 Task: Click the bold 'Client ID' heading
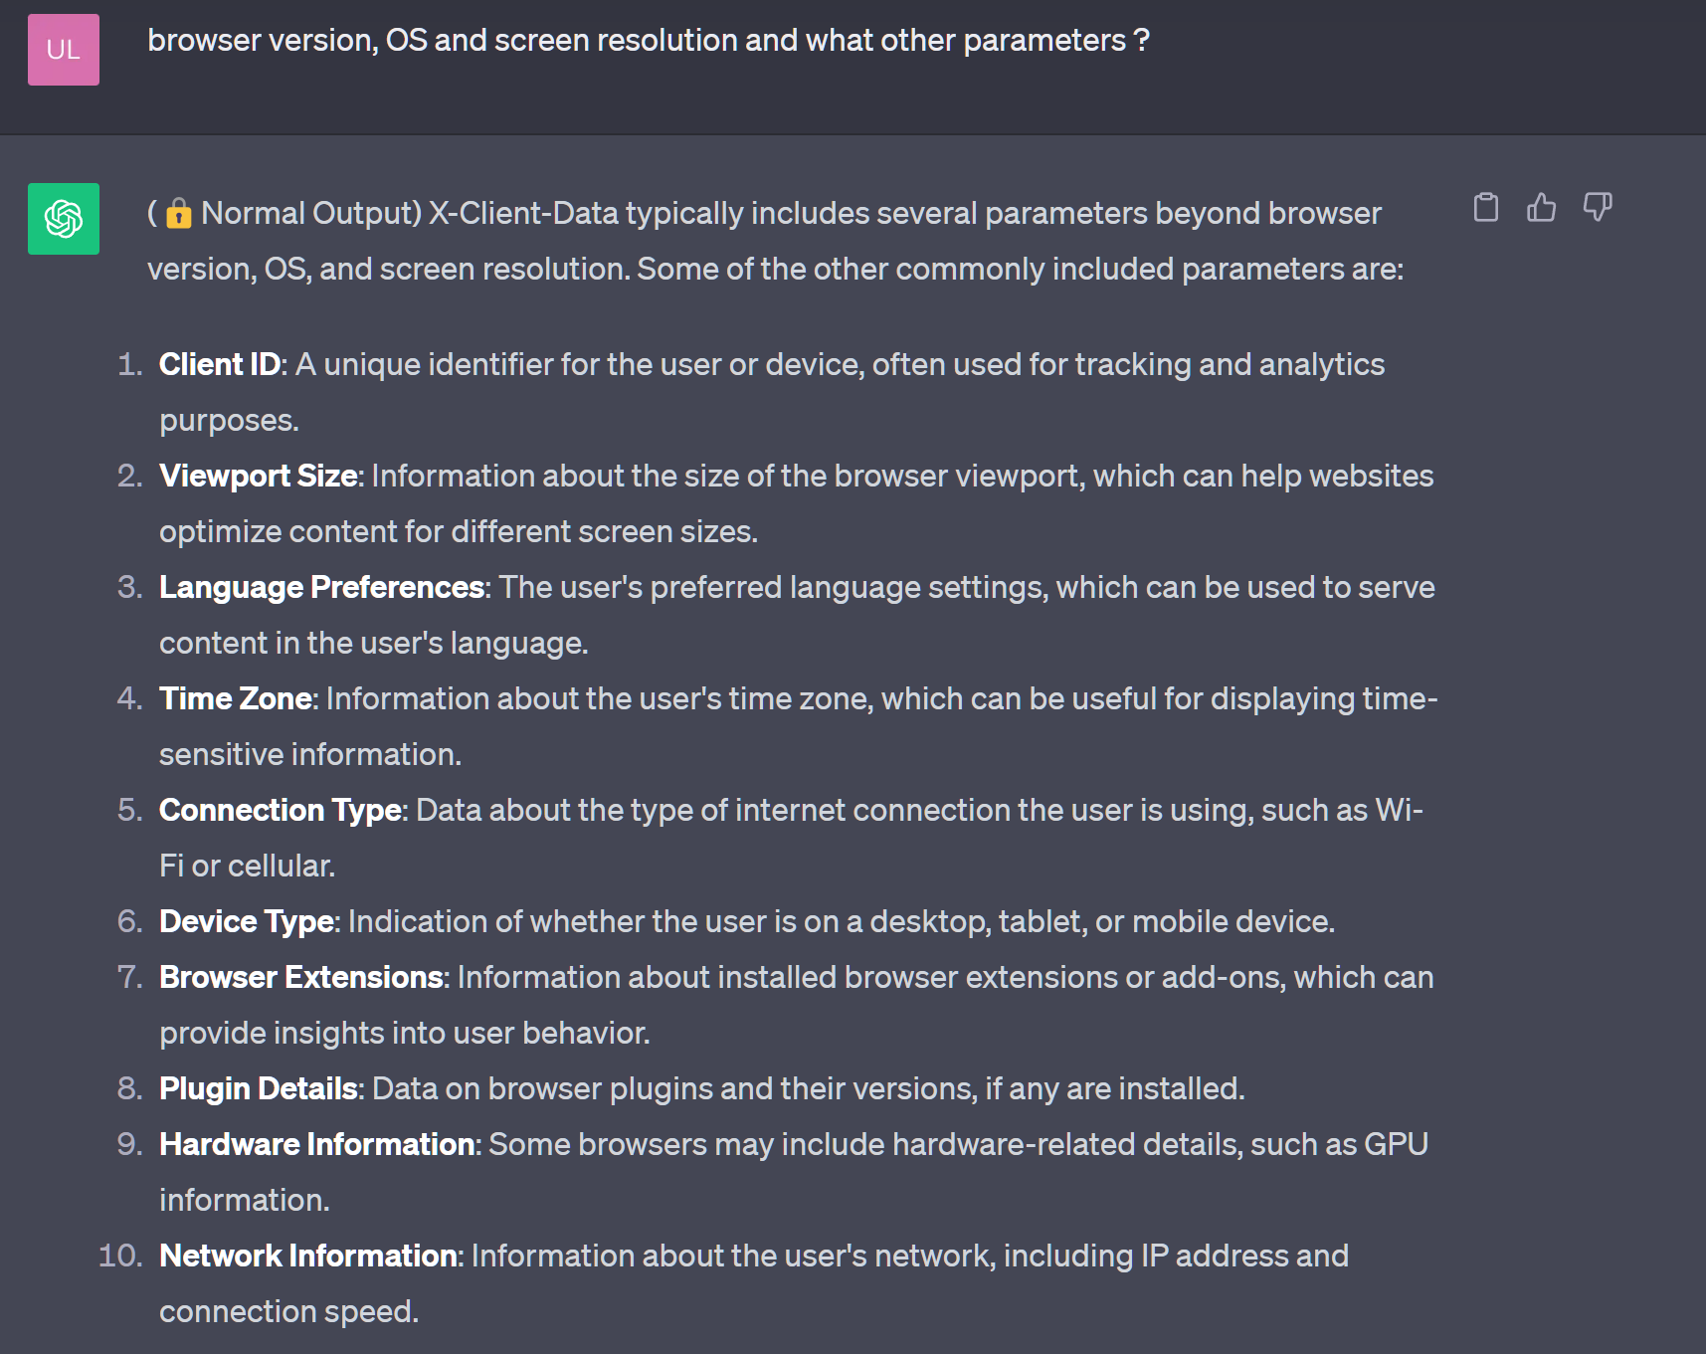click(220, 364)
